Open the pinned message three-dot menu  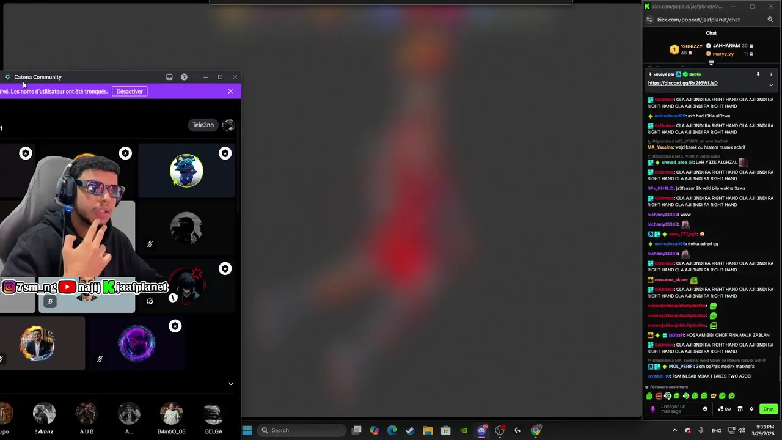click(771, 75)
